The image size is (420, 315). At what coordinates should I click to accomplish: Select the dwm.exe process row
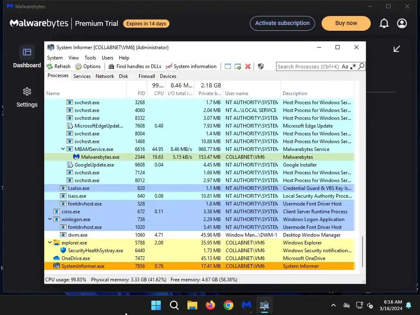click(x=200, y=235)
